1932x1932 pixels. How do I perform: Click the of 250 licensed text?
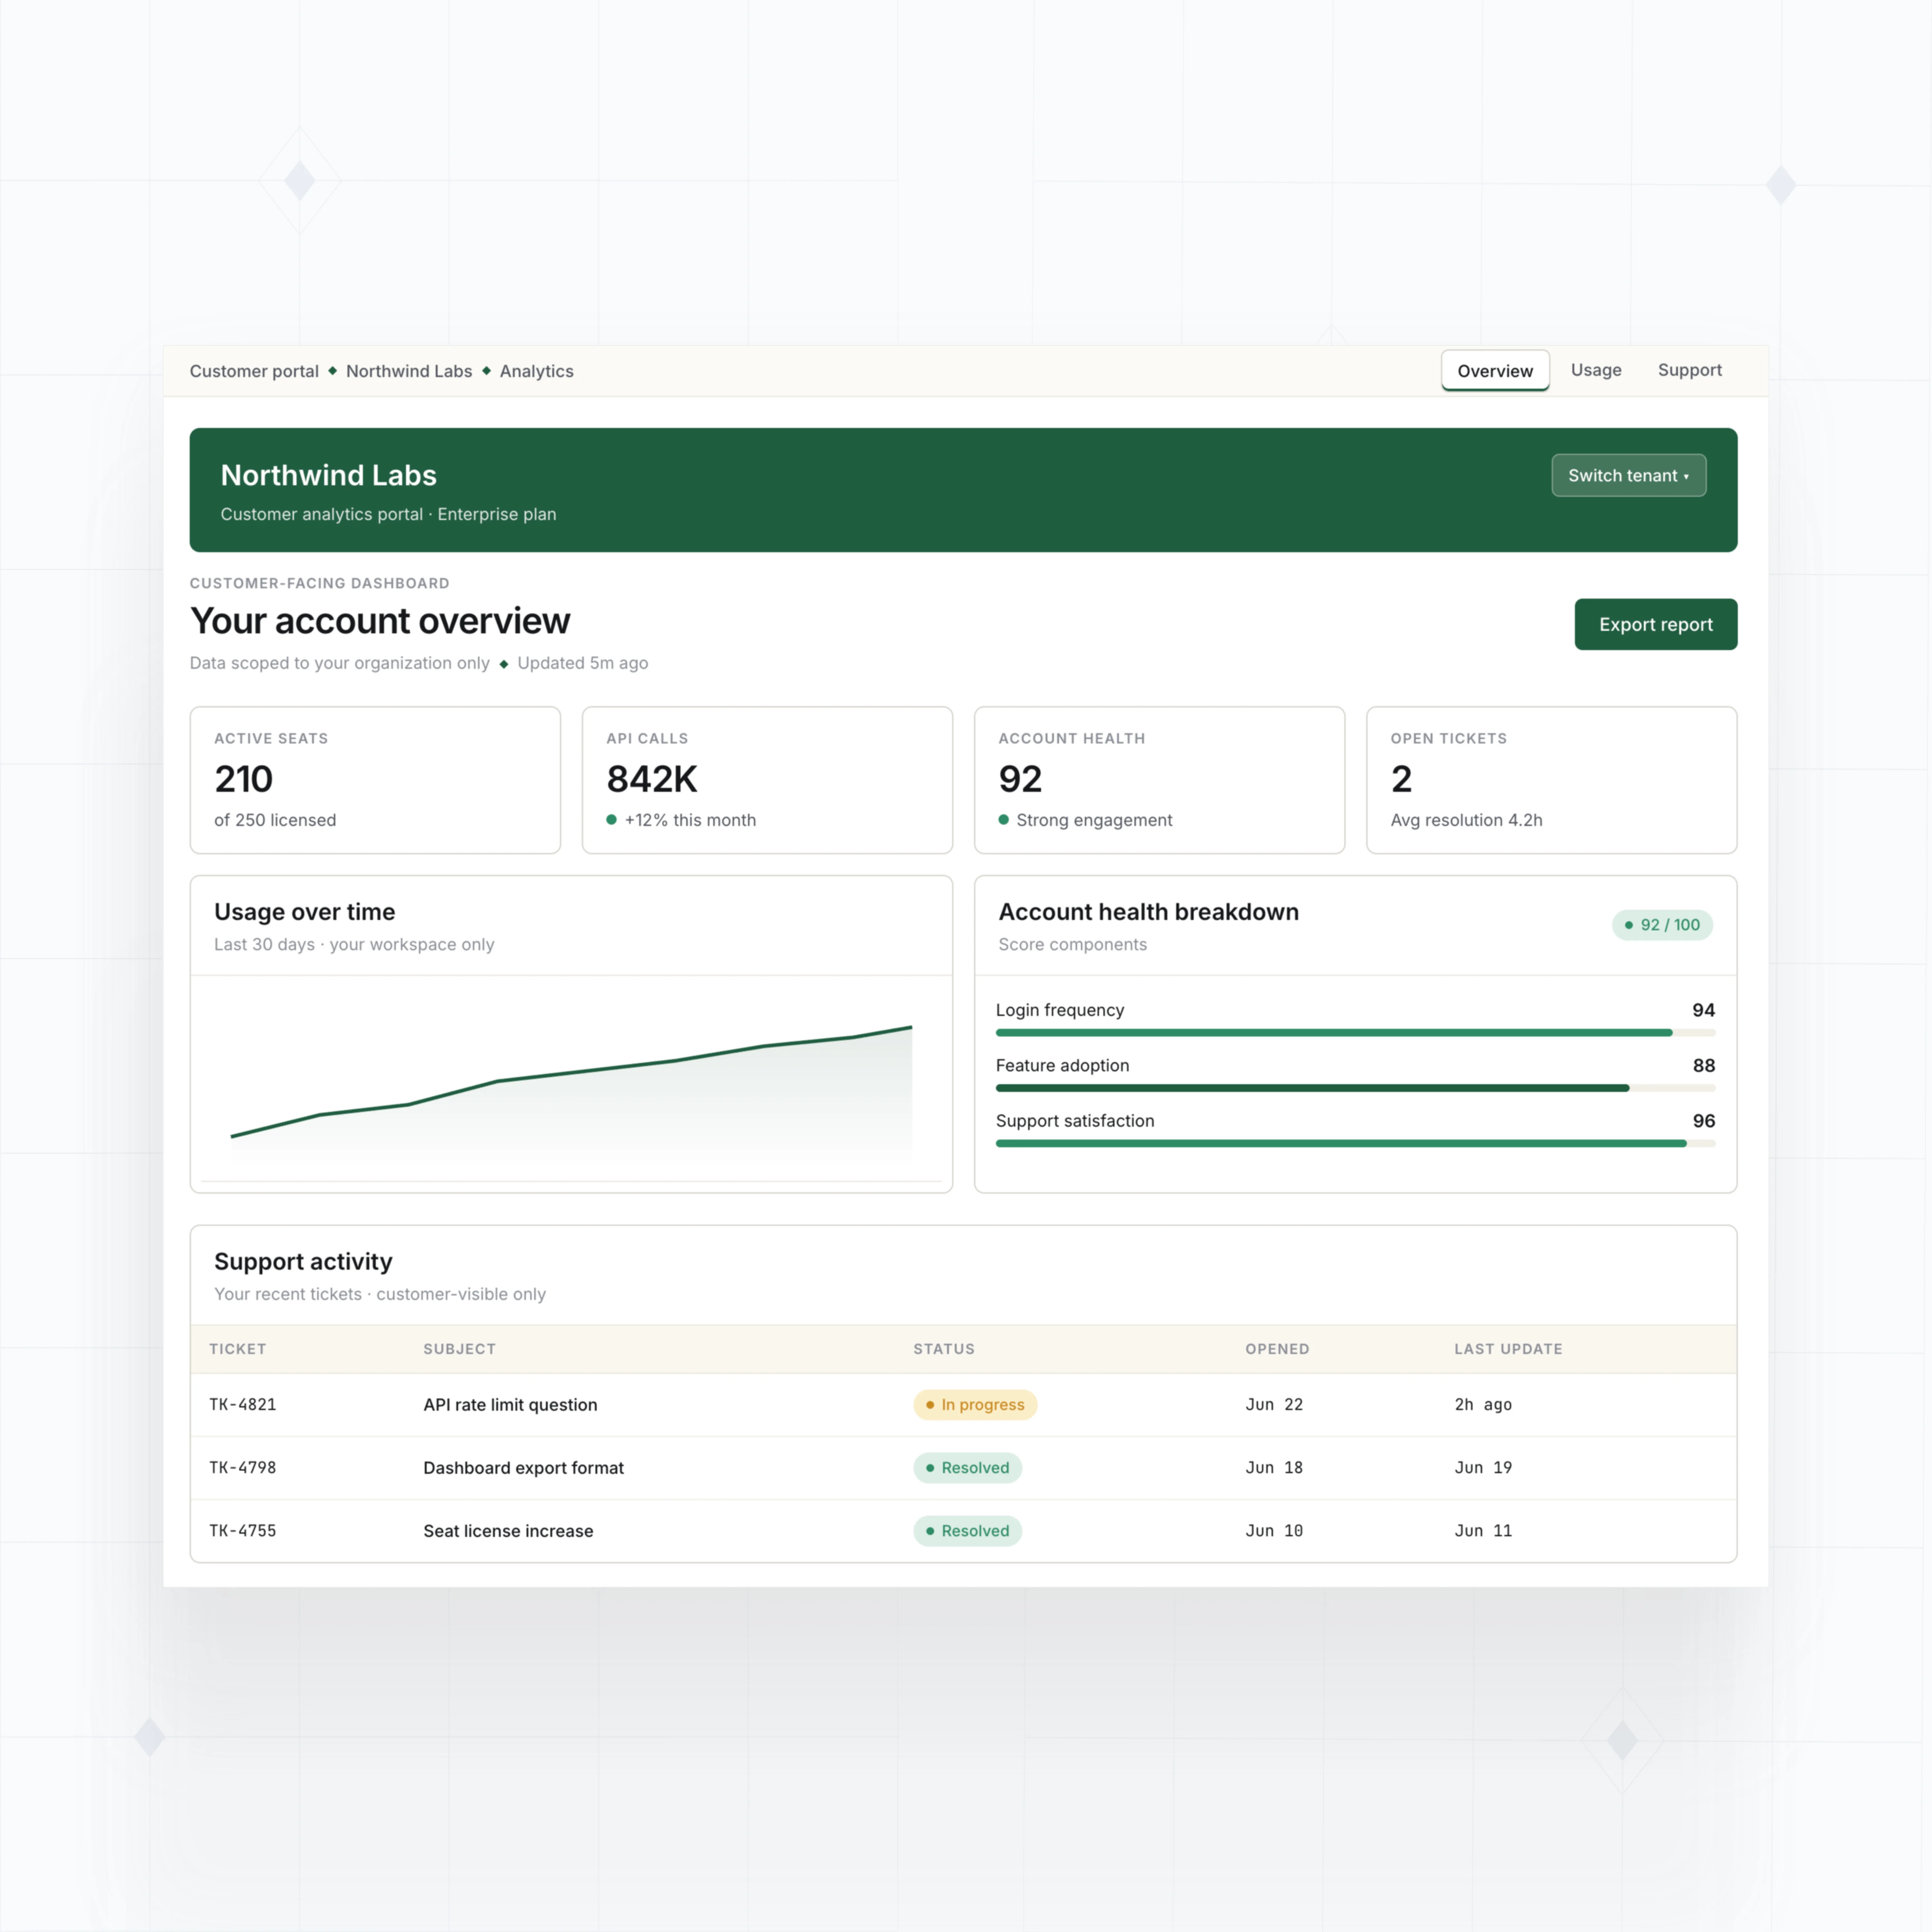pos(275,820)
